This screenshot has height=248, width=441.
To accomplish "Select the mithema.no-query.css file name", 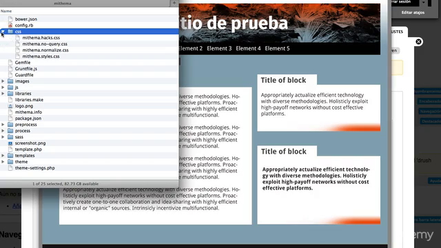I will 45,44.
